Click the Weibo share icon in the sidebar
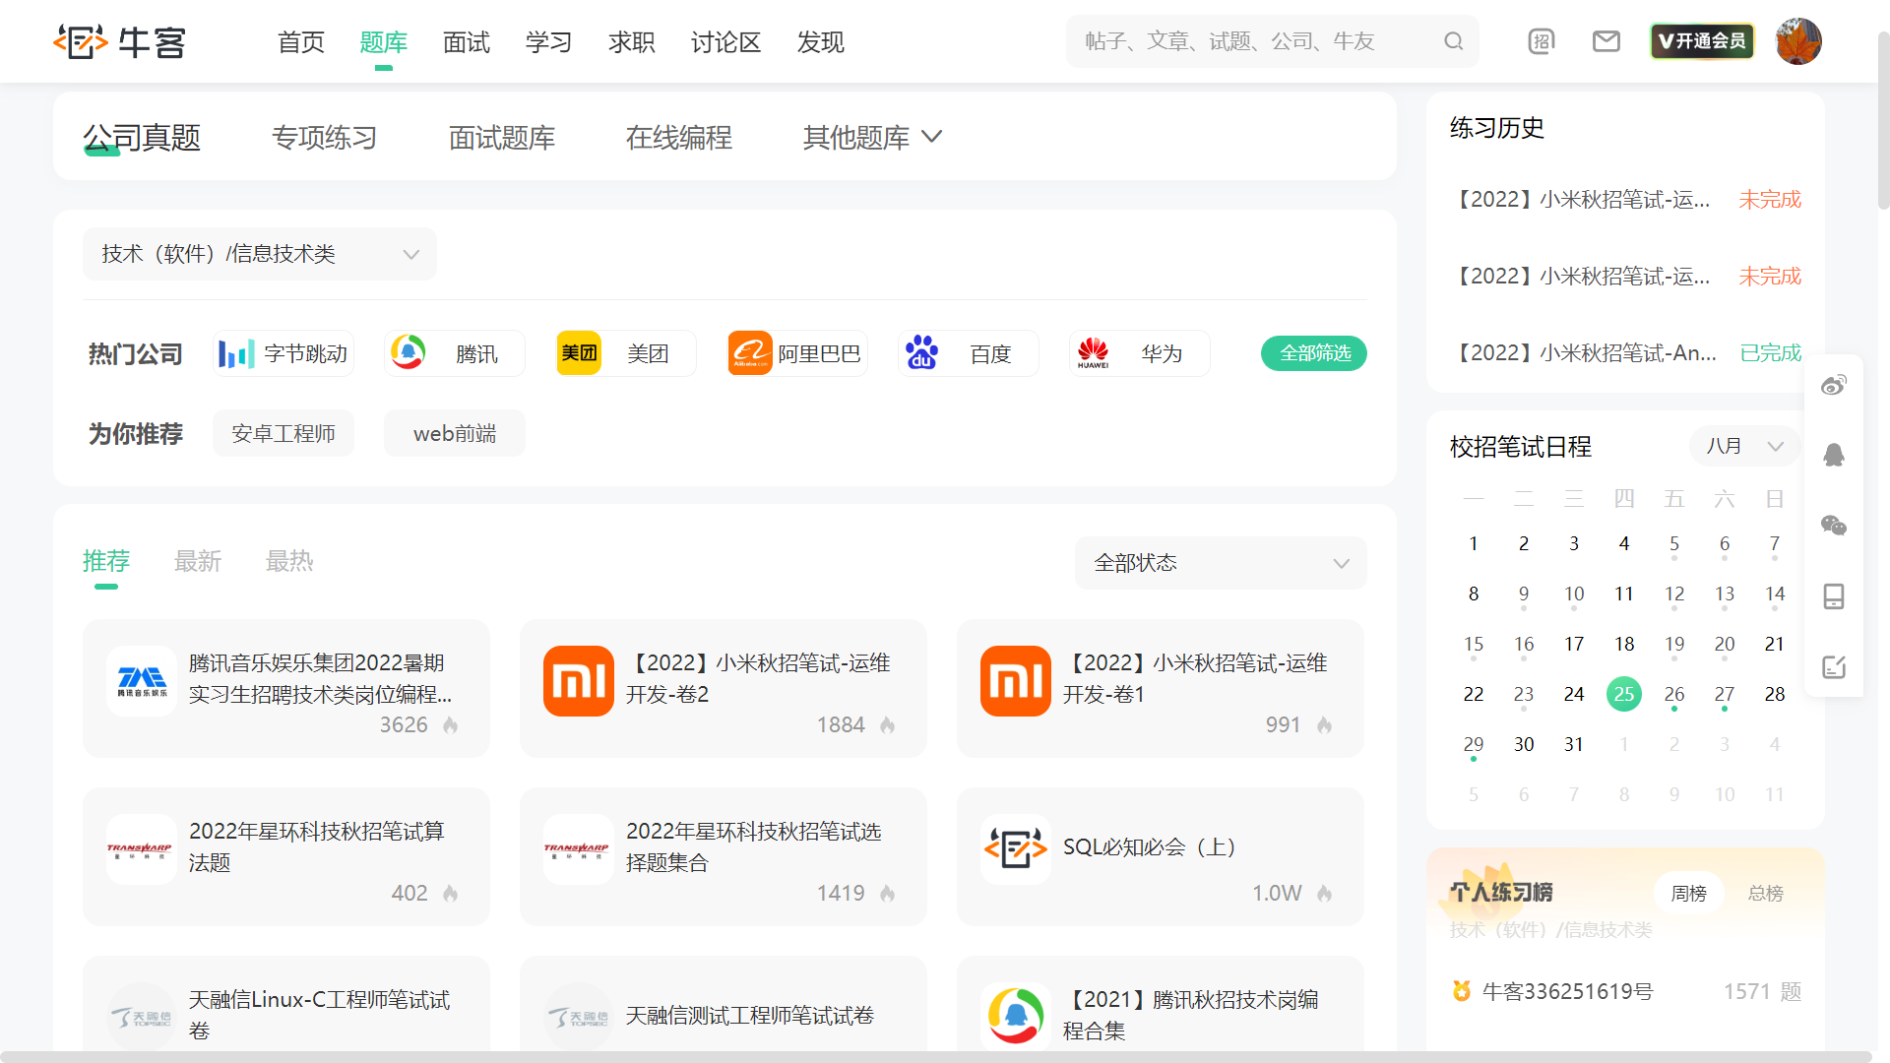Viewport: 1890px width, 1063px height. click(1833, 386)
